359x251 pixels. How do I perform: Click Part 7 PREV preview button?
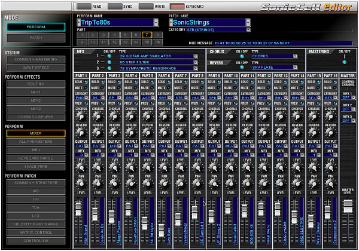point(185,103)
